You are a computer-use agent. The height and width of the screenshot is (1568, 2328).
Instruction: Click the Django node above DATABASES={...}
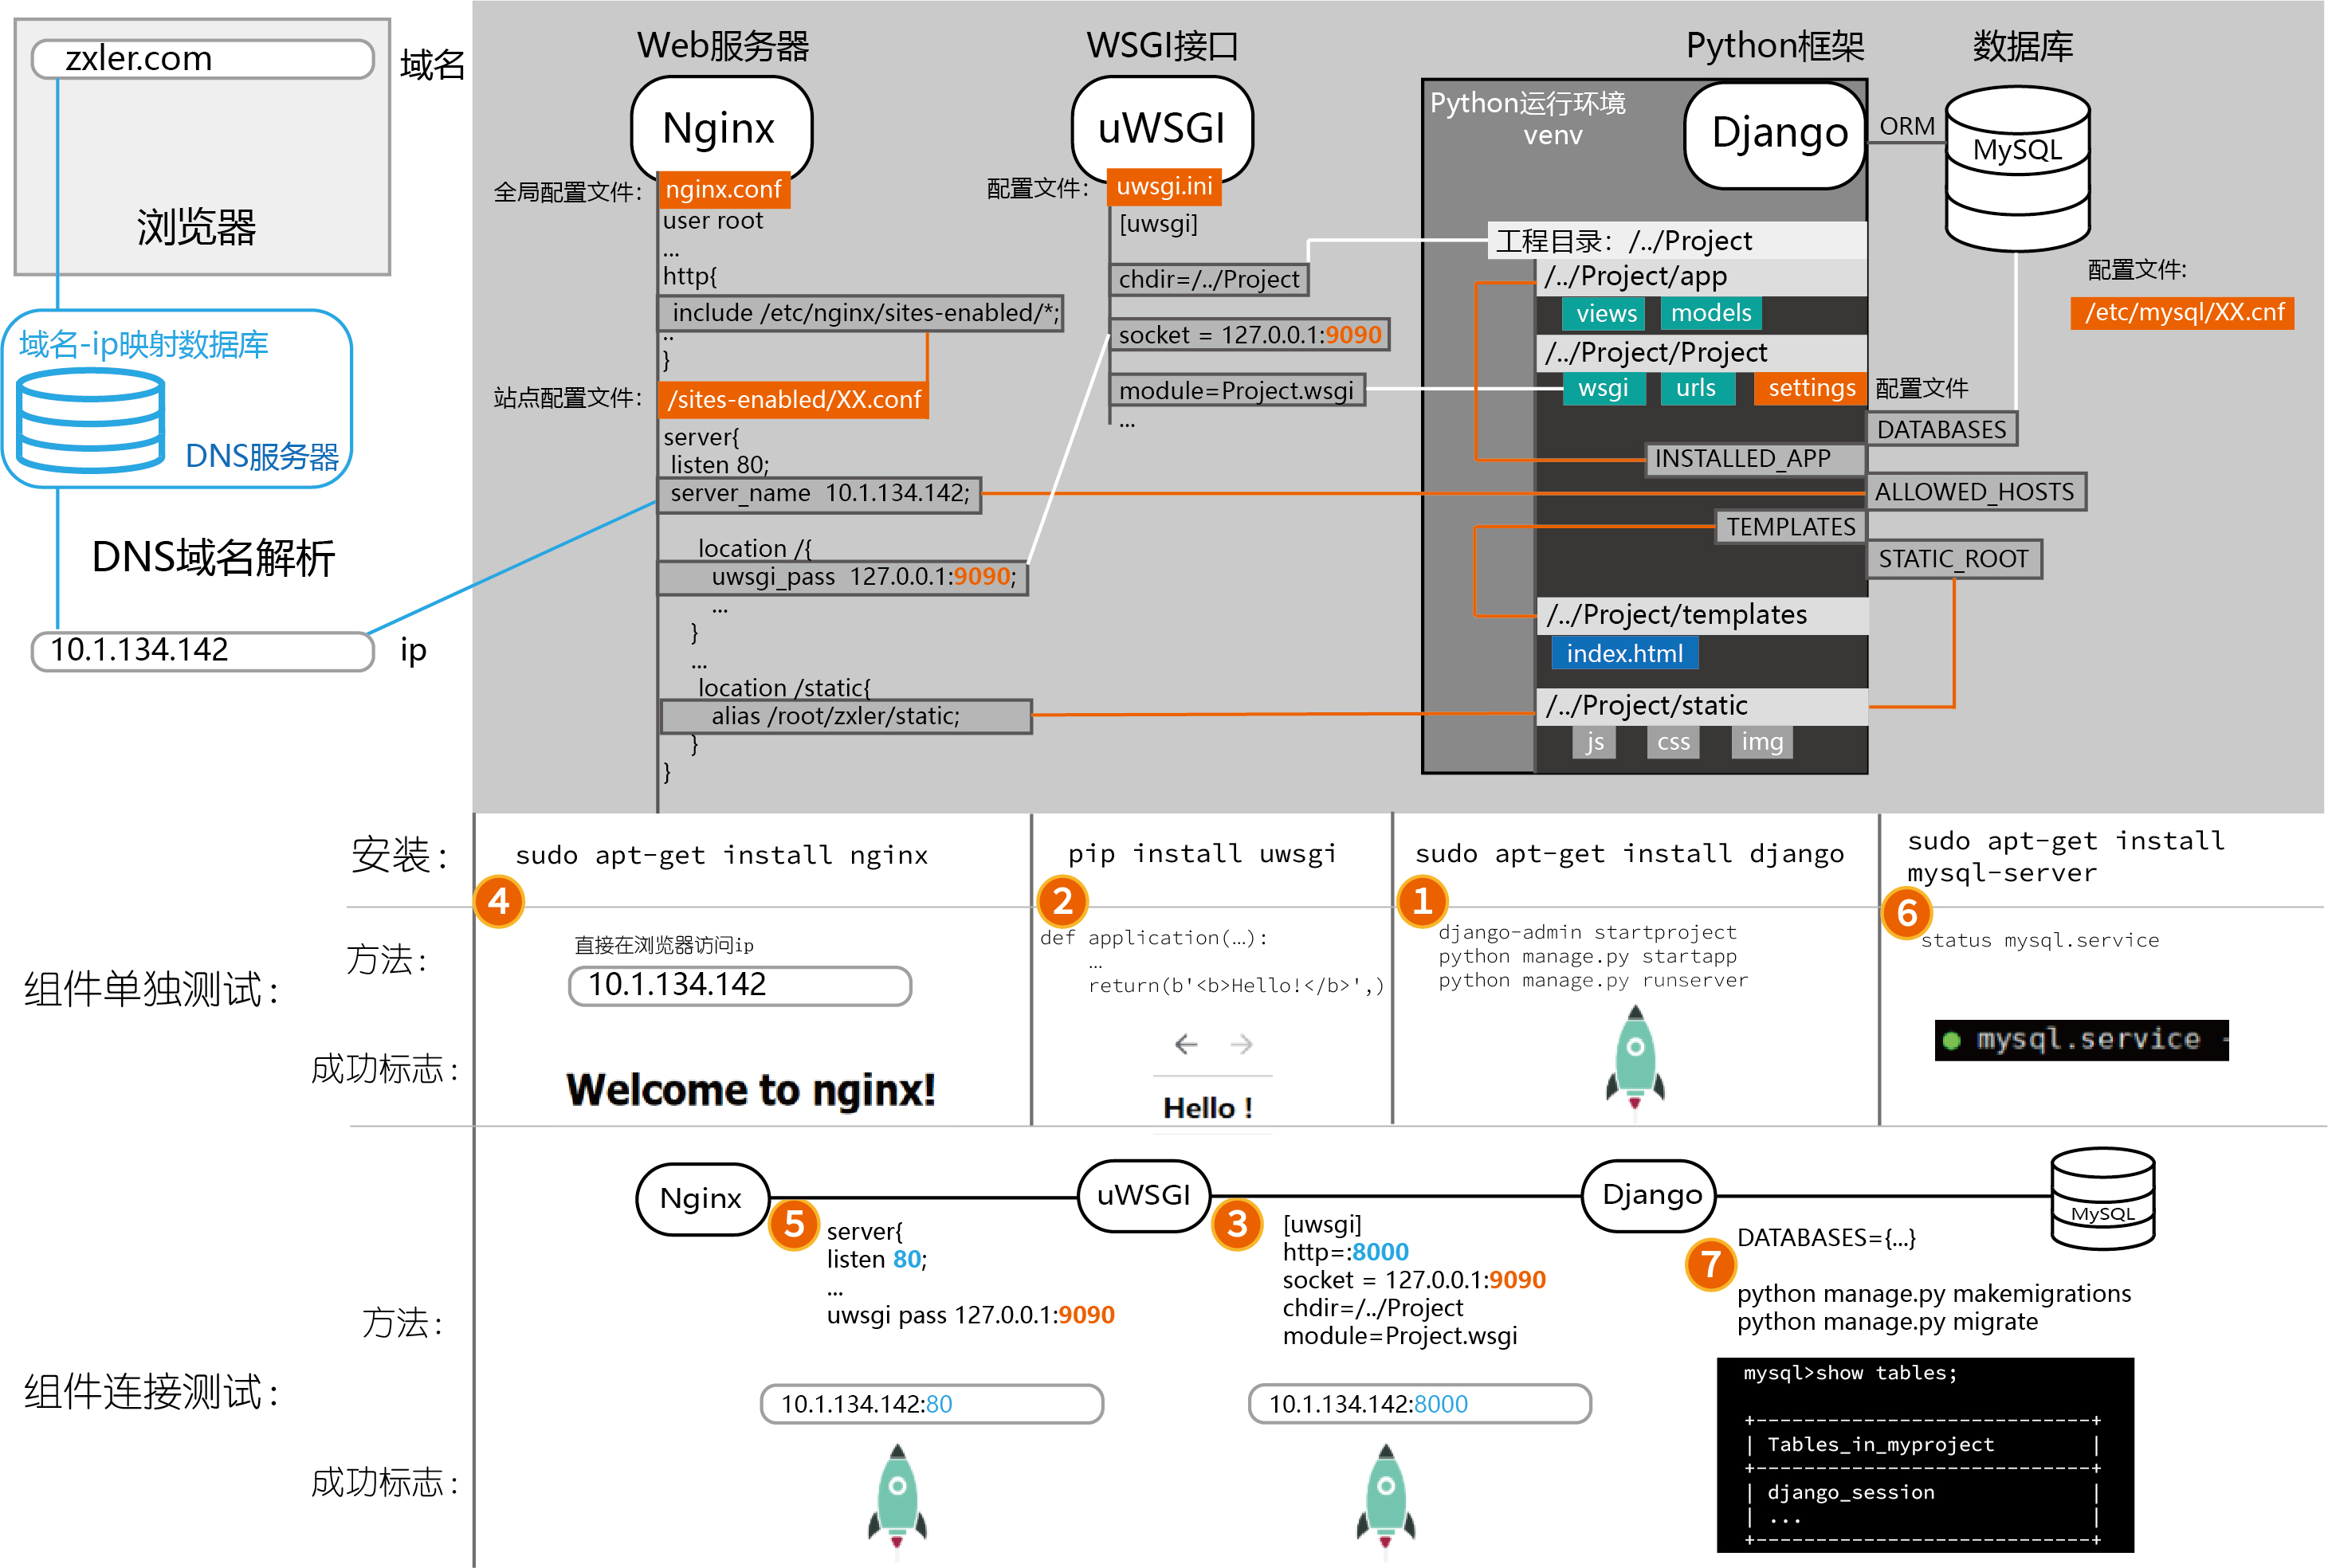pos(1650,1195)
